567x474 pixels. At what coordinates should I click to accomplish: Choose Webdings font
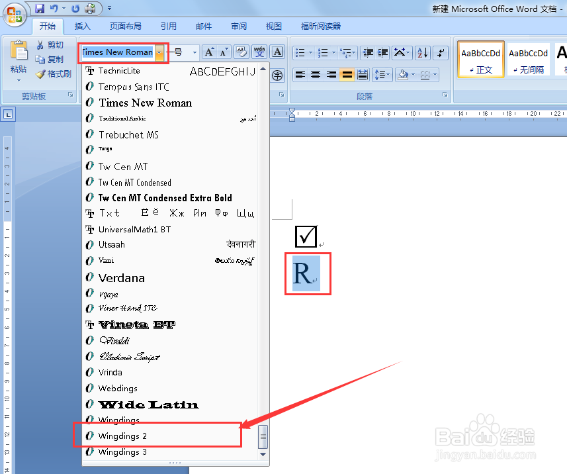point(171,388)
